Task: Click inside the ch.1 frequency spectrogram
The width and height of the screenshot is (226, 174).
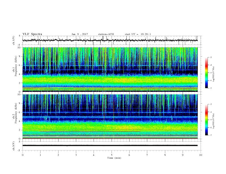Action: (x=110, y=69)
